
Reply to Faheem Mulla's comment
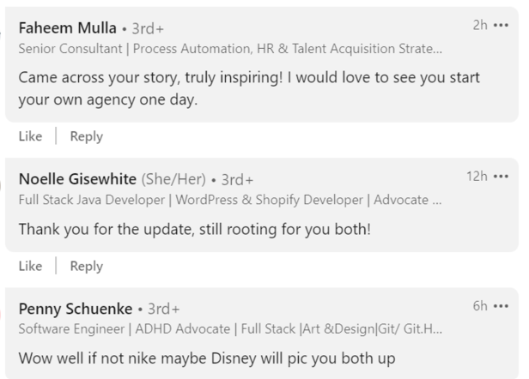tap(86, 136)
